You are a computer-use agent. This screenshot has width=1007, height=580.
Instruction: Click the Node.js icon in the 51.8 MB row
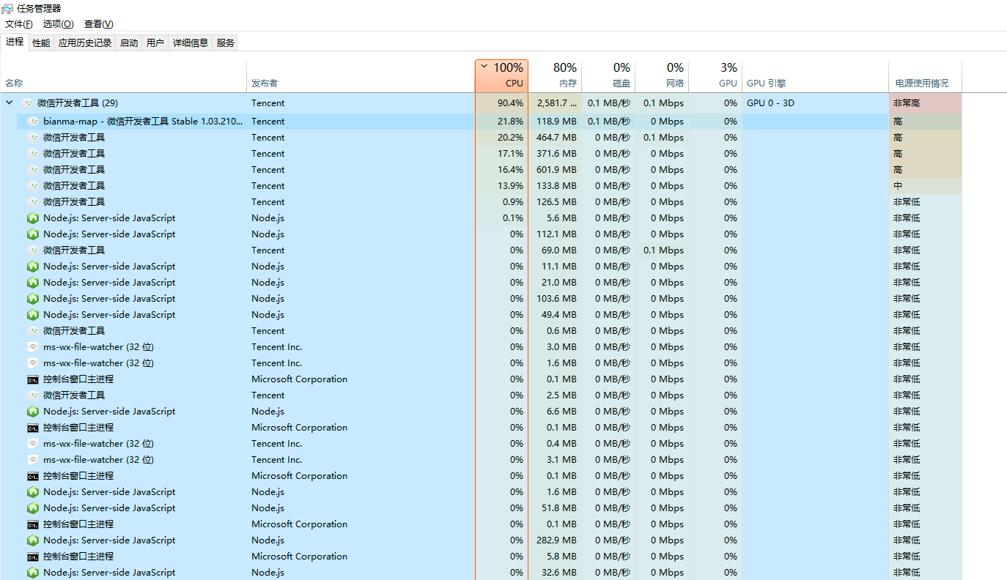coord(32,508)
